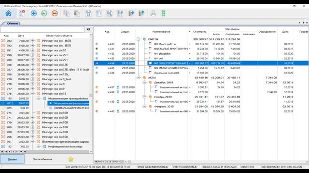Screen dimensions: 309x173
Task: Check the box for №2 МАЛЫЕ АРХИТЕКТУРНЫЕ
Action: (150, 68)
